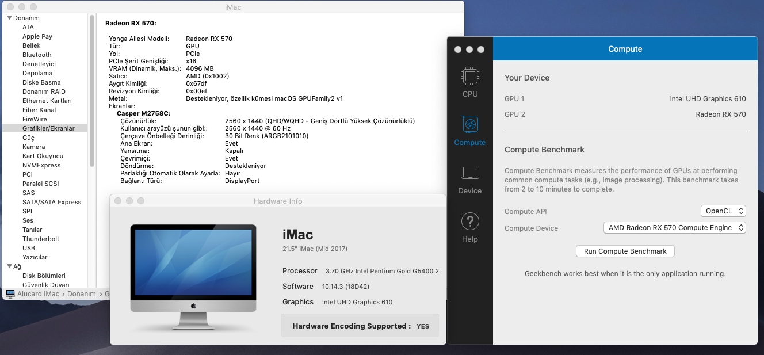Select NVMExpress in the sidebar list

tap(41, 165)
